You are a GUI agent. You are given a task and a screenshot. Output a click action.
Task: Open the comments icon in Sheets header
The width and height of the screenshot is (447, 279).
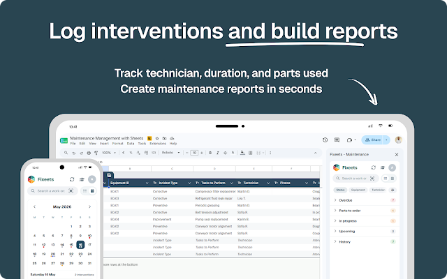tap(337, 139)
